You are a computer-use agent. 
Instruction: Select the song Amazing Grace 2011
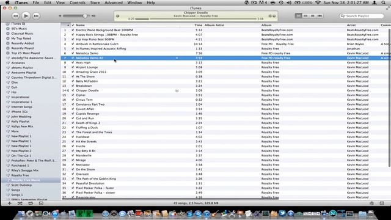(91, 72)
